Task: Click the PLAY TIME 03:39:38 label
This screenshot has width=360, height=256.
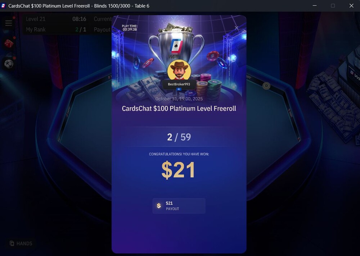Action: 130,28
